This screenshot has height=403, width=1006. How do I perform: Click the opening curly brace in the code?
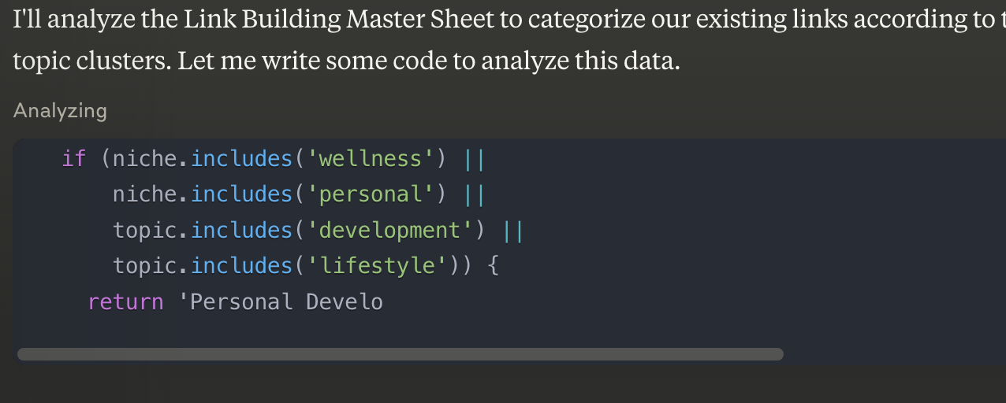tap(494, 266)
